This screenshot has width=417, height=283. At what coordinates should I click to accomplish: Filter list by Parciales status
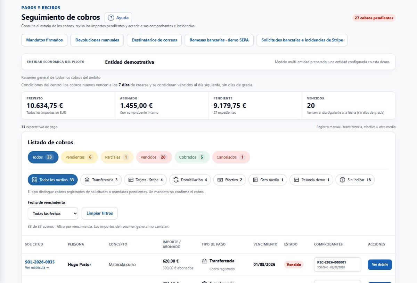[117, 157]
